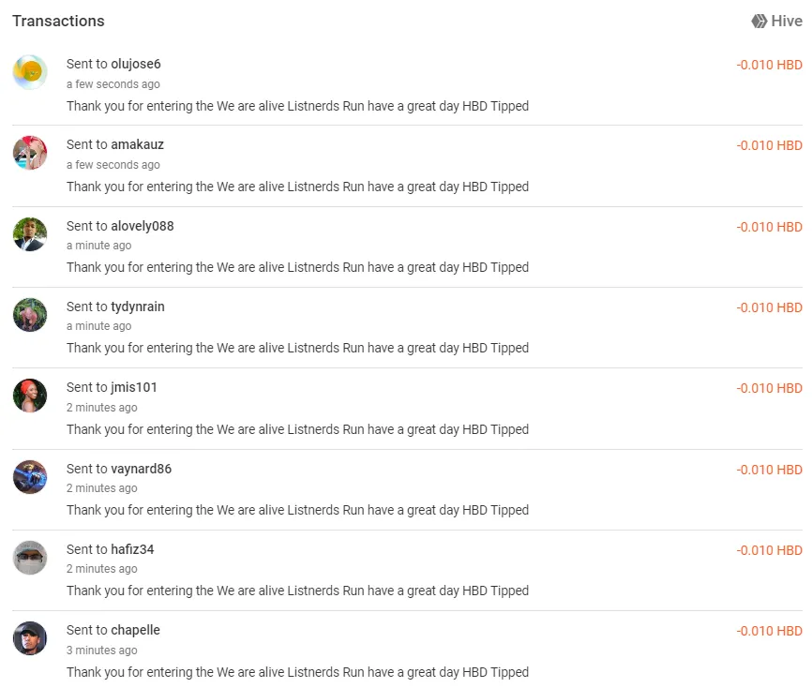Click tydynrain's profile avatar
Viewport: 812px width, 688px height.
click(30, 315)
